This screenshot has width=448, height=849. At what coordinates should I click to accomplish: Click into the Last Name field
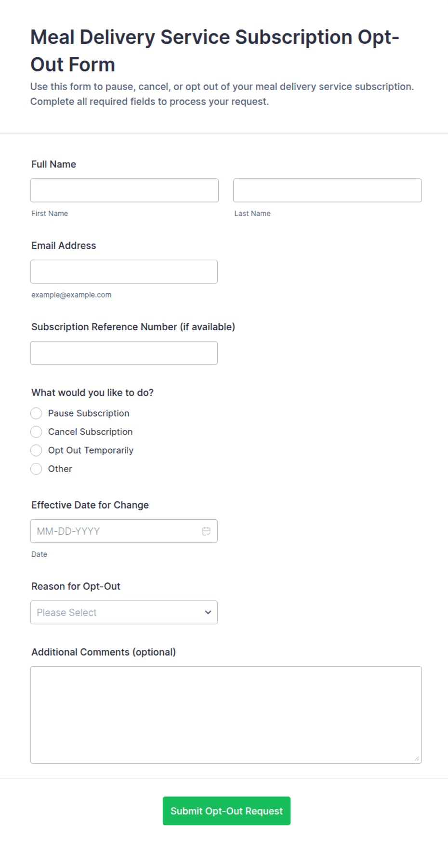coord(328,190)
